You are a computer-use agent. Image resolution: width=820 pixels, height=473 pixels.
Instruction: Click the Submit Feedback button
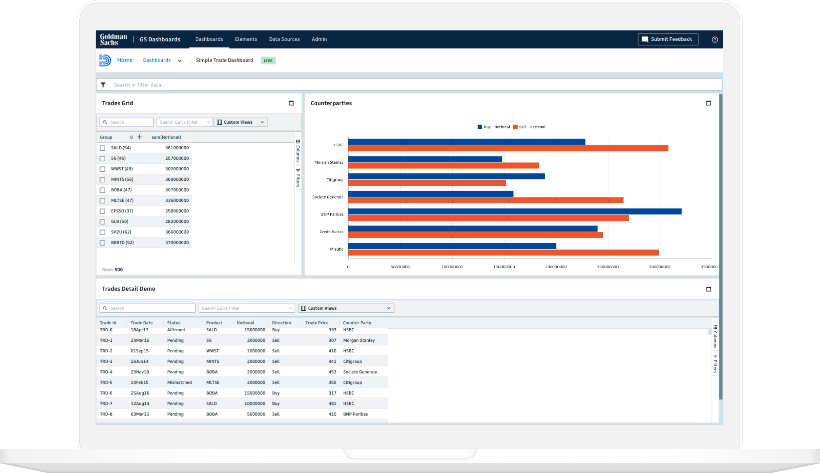click(x=668, y=39)
